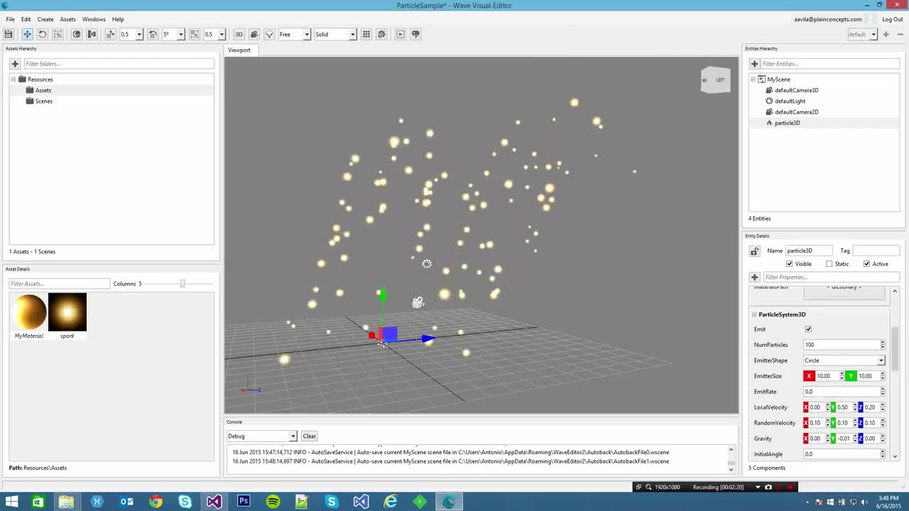Open the EmitterShape dropdown showing Circle
The height and width of the screenshot is (511, 909).
[881, 361]
